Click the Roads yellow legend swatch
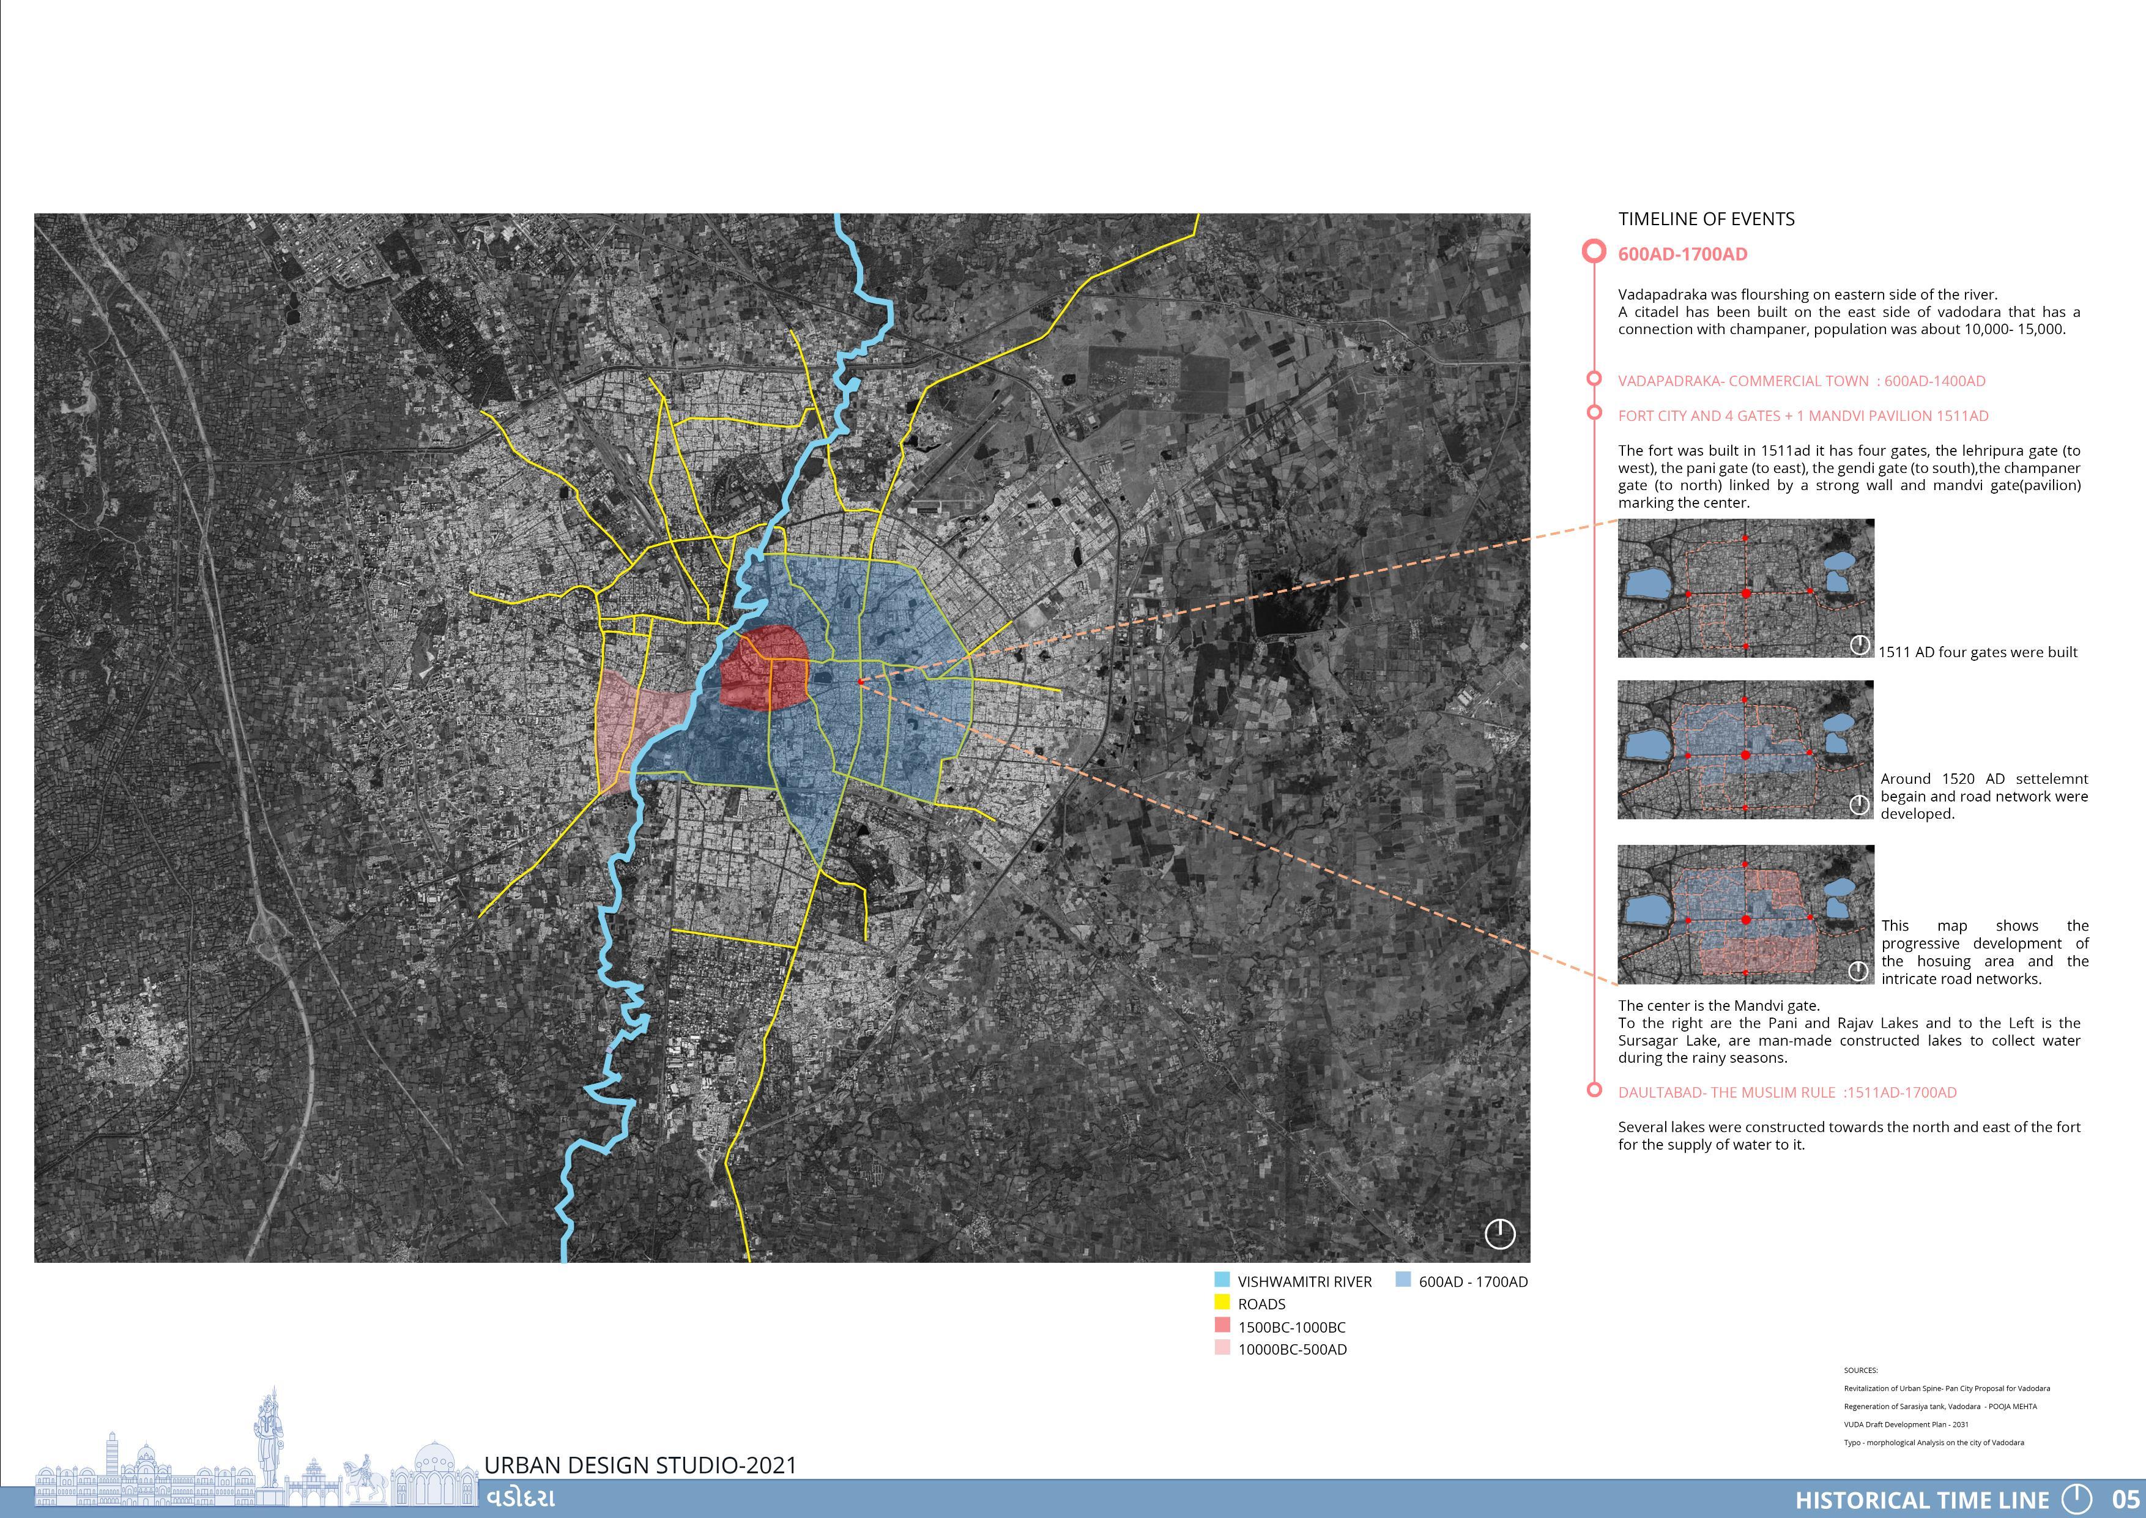The image size is (2146, 1518). (1222, 1303)
